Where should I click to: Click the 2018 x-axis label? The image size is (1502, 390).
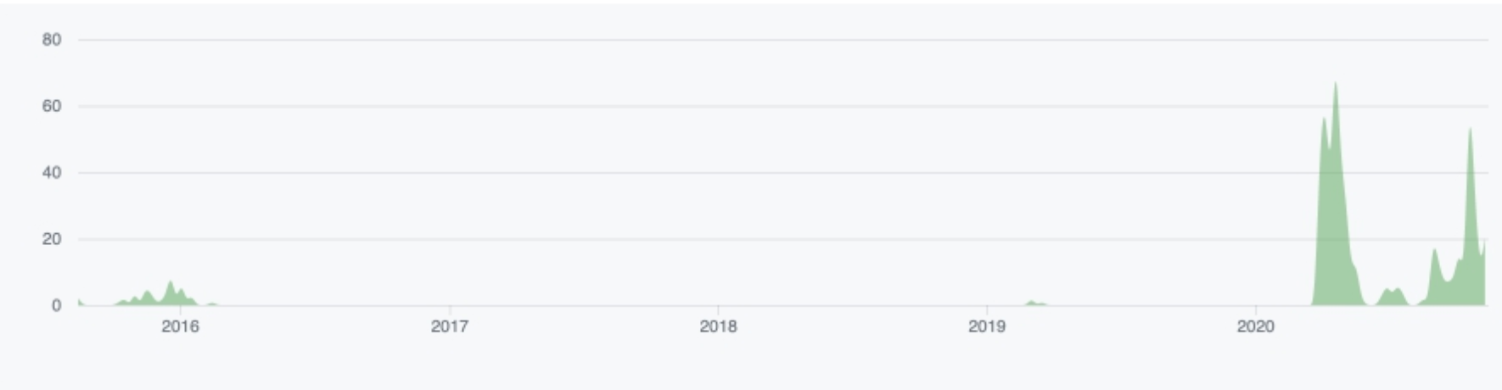(x=718, y=326)
